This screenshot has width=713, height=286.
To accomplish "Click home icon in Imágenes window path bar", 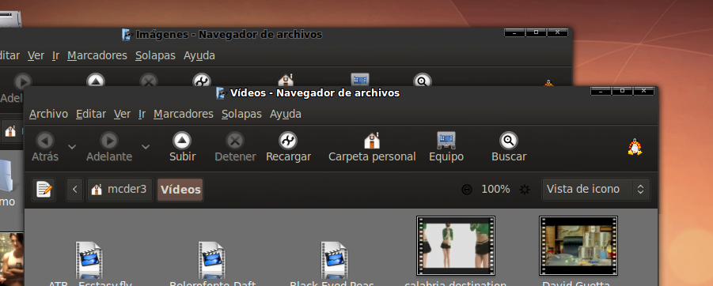I will point(10,132).
